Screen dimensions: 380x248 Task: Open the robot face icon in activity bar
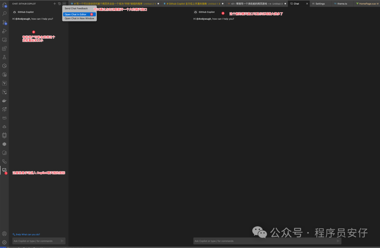point(4,127)
